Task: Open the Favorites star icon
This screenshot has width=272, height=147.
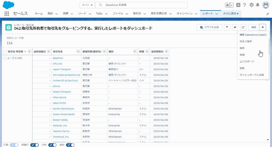Action: coord(227,5)
